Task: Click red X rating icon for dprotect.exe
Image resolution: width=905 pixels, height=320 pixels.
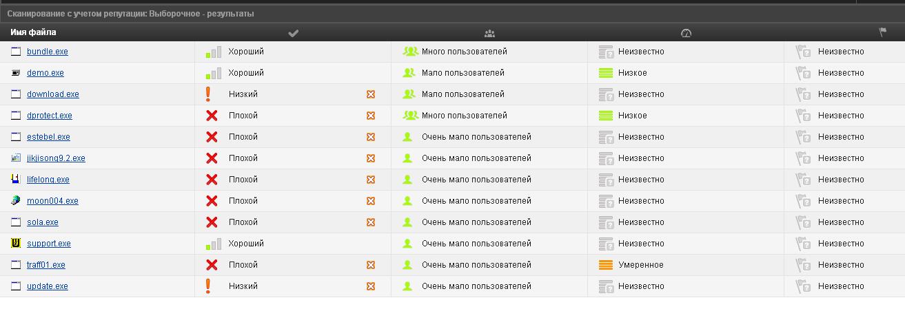Action: 212,116
